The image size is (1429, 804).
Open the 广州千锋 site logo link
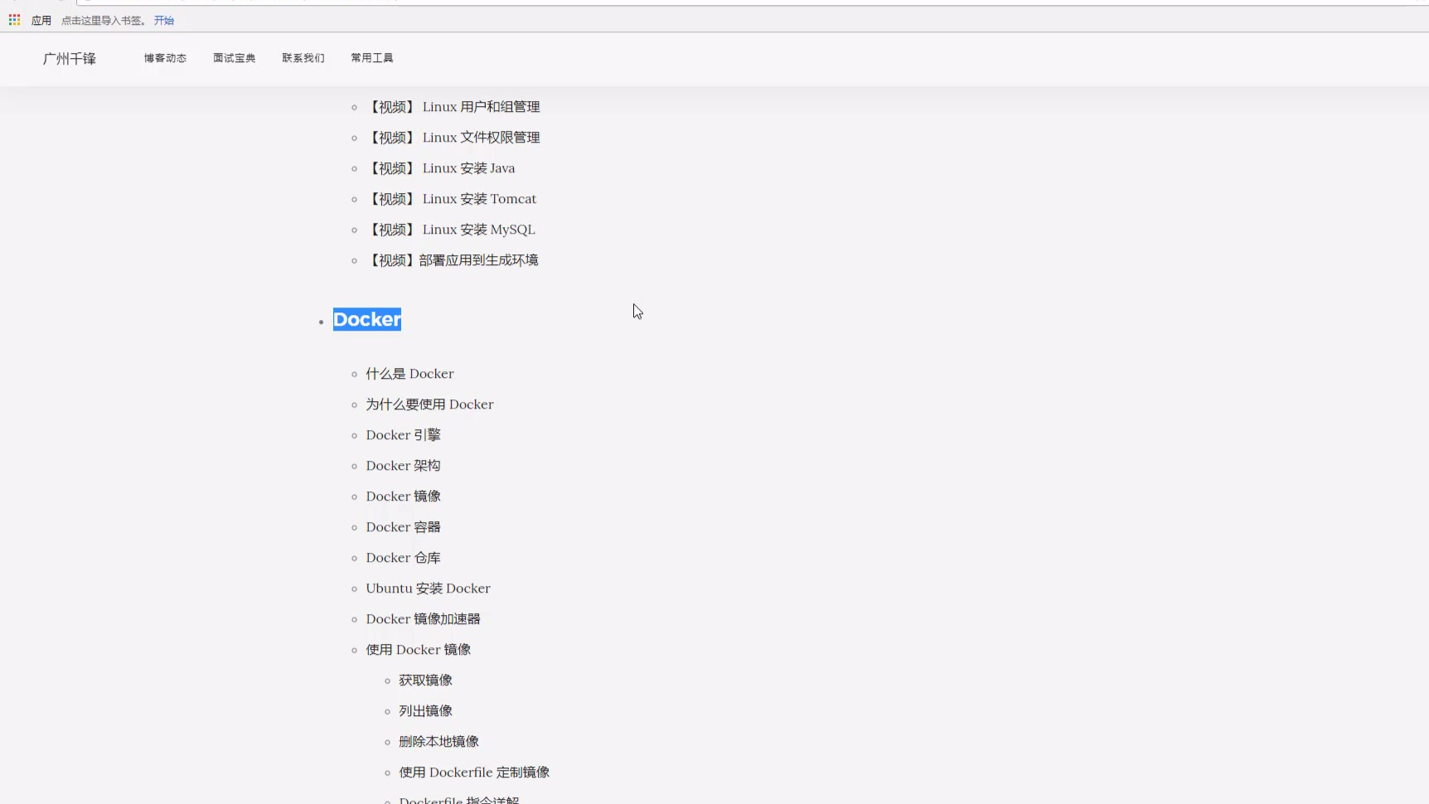click(x=70, y=59)
